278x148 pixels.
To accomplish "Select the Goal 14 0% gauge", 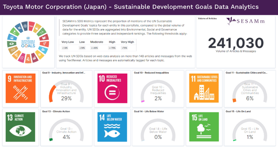I will pyautogui.click(x=158, y=130).
